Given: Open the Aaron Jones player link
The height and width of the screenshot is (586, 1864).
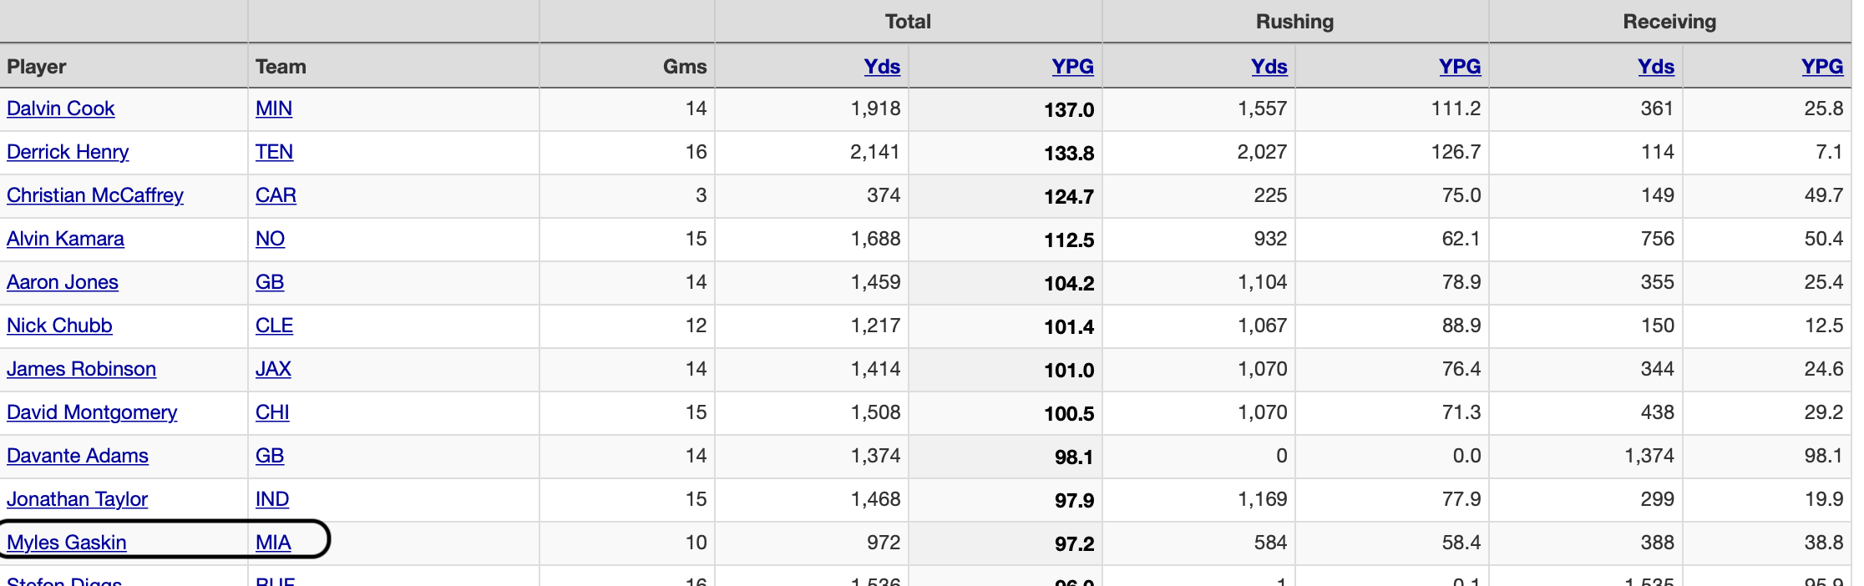Looking at the screenshot, I should (63, 282).
